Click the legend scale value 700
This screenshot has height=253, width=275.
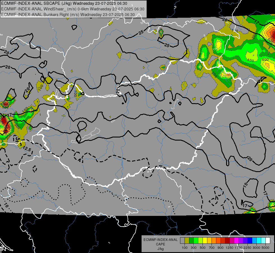[x=212, y=248]
